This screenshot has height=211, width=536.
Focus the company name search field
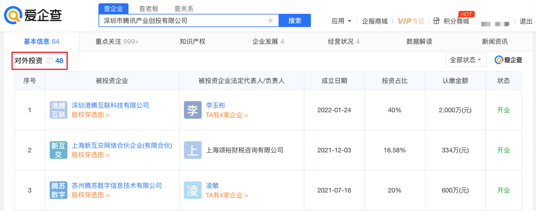(184, 21)
